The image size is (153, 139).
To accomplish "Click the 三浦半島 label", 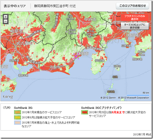I will [126, 46].
